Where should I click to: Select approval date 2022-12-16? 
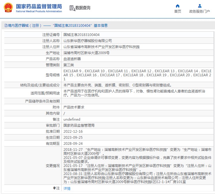73,131
